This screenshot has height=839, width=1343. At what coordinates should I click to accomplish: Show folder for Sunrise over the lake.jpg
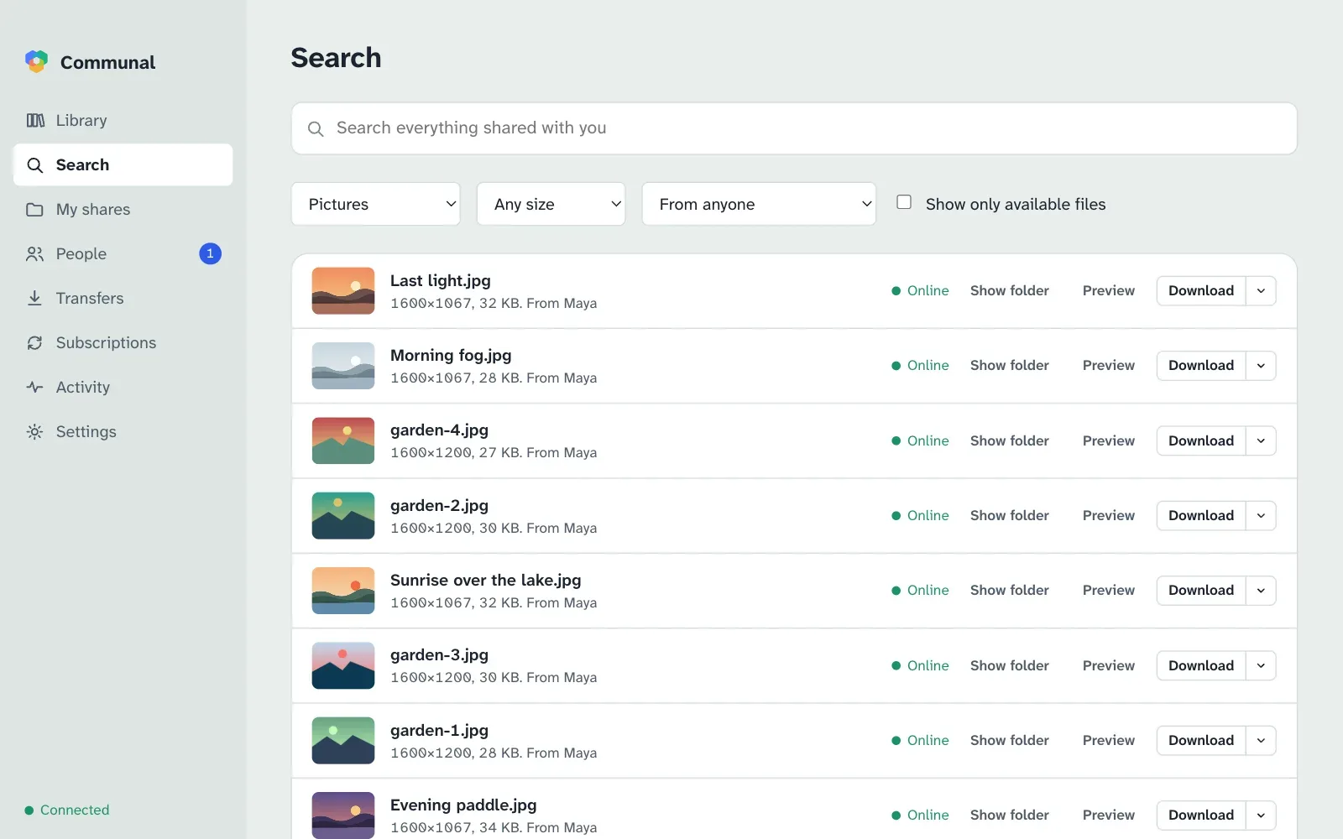pyautogui.click(x=1010, y=590)
